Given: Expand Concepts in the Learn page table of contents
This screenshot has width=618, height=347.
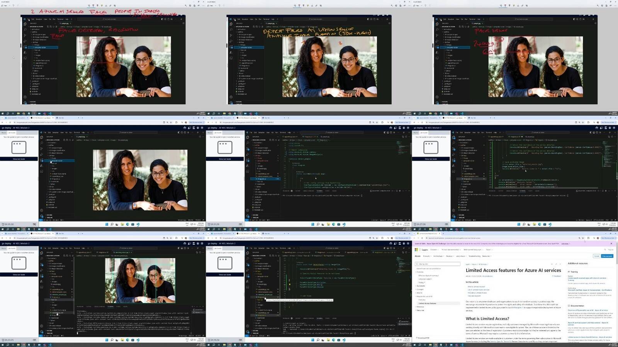Looking at the screenshot, I should pyautogui.click(x=420, y=289).
